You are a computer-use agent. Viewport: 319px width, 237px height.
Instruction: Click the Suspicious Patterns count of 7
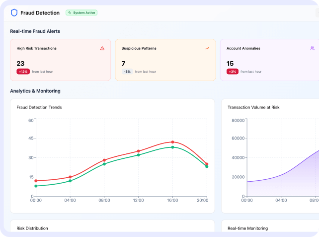pos(123,63)
